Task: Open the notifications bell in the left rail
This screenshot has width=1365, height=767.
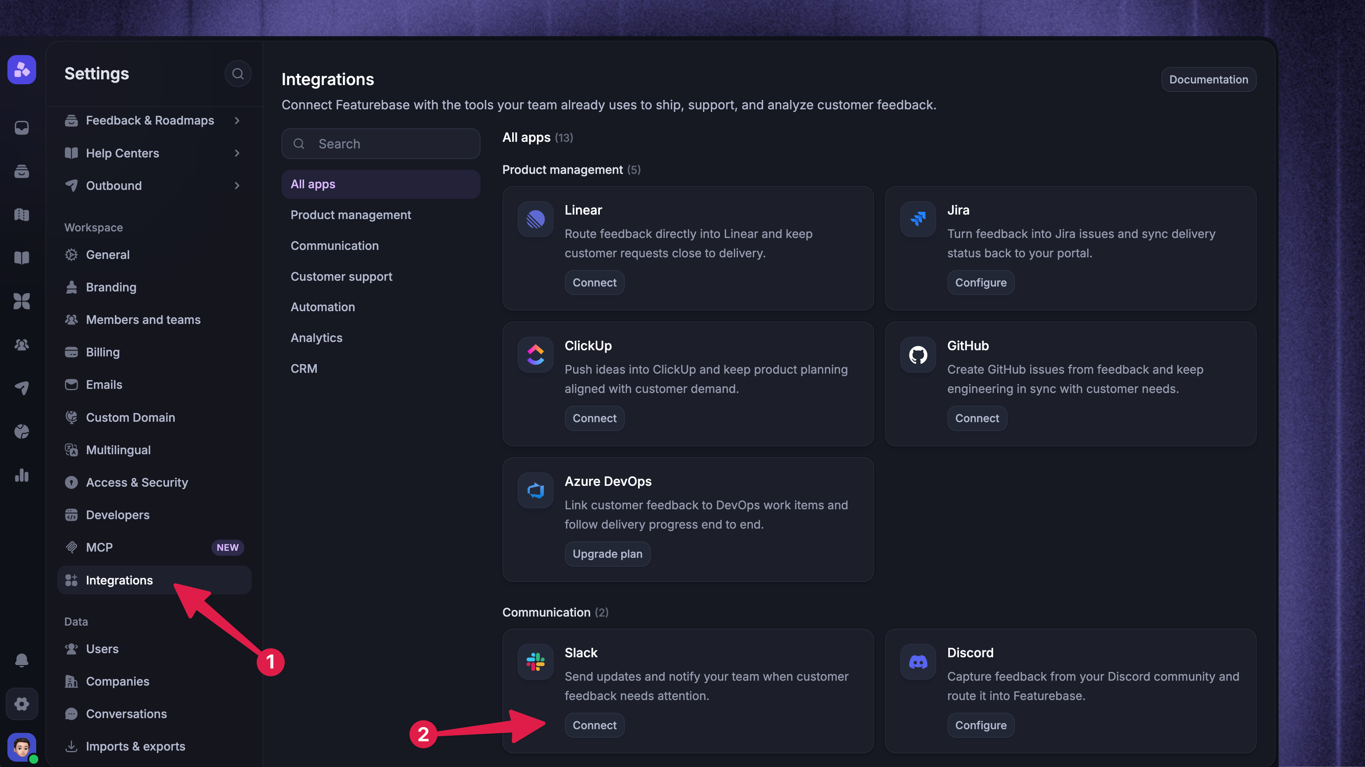Action: click(x=22, y=660)
